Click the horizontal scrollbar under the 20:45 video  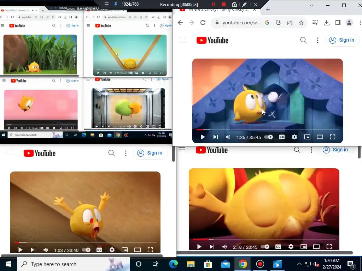point(265,253)
